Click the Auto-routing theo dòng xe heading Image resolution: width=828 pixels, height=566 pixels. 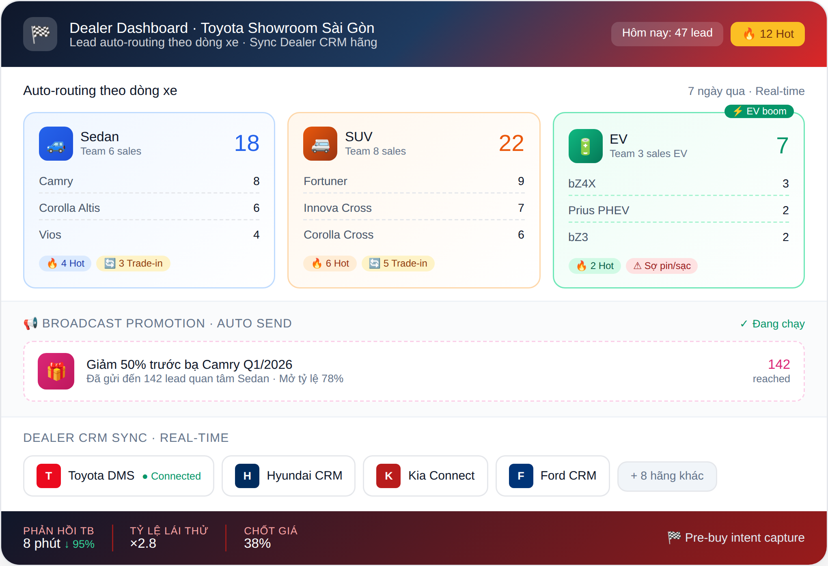(100, 90)
